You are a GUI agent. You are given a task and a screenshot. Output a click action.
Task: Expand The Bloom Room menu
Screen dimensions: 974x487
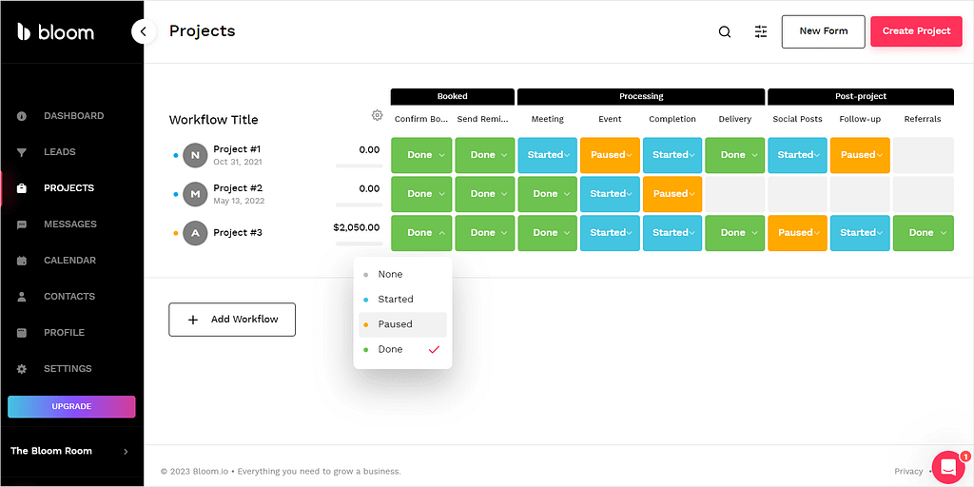(x=71, y=451)
